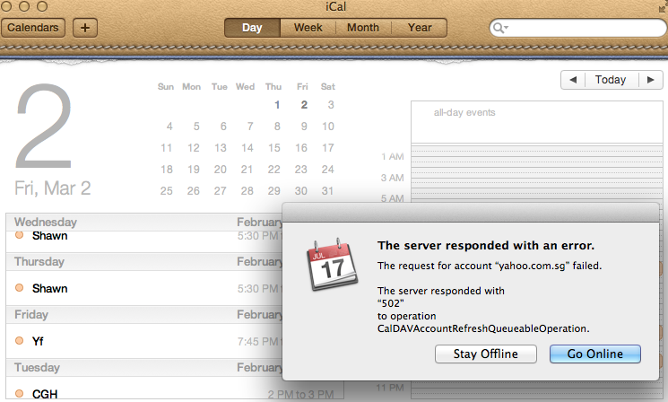The width and height of the screenshot is (668, 402).
Task: Click orange dot beside Thursday's Shawn event
Action: pos(19,288)
